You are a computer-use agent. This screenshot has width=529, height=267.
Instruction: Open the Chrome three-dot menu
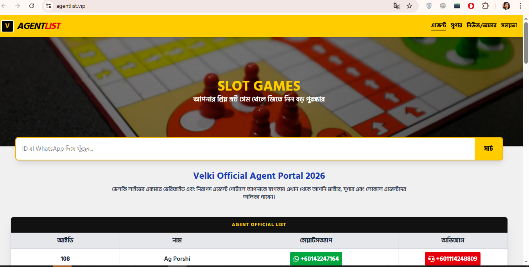tap(520, 6)
